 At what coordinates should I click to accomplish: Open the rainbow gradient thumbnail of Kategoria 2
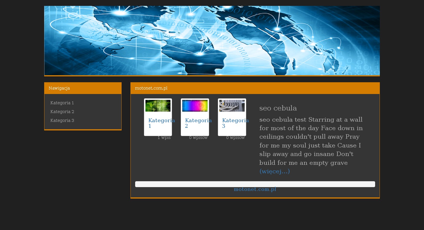tap(195, 106)
